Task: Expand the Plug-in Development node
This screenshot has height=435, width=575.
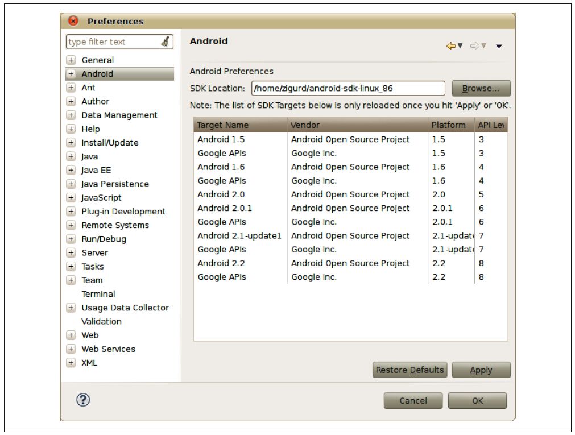Action: point(71,212)
